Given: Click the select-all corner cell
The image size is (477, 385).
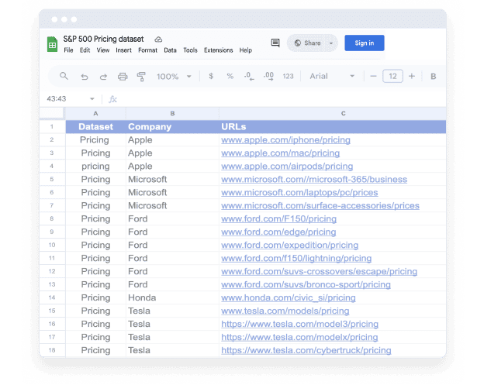Looking at the screenshot, I should tap(51, 113).
